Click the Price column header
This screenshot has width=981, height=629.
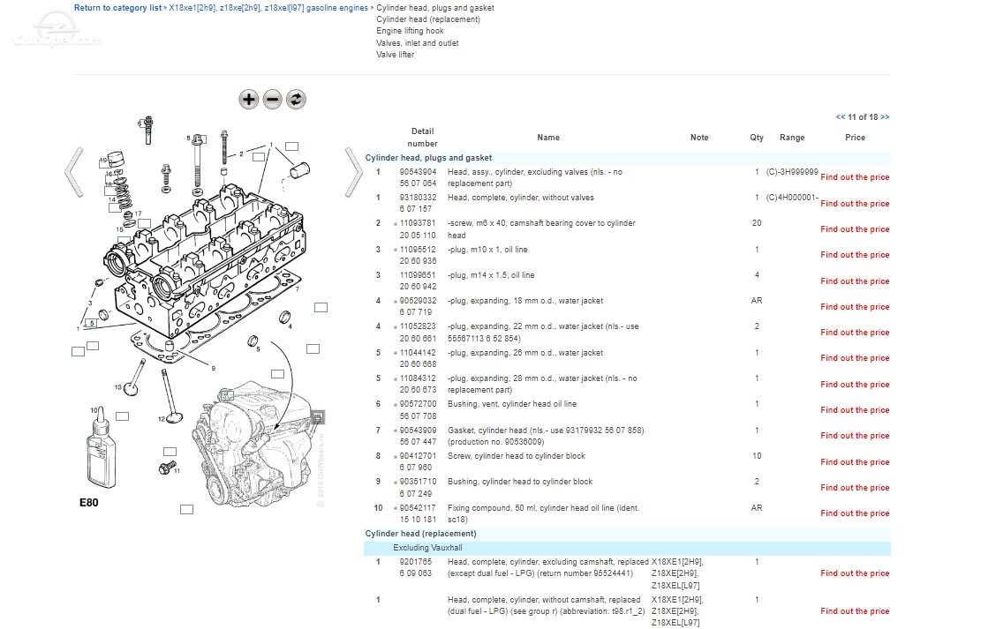click(856, 138)
